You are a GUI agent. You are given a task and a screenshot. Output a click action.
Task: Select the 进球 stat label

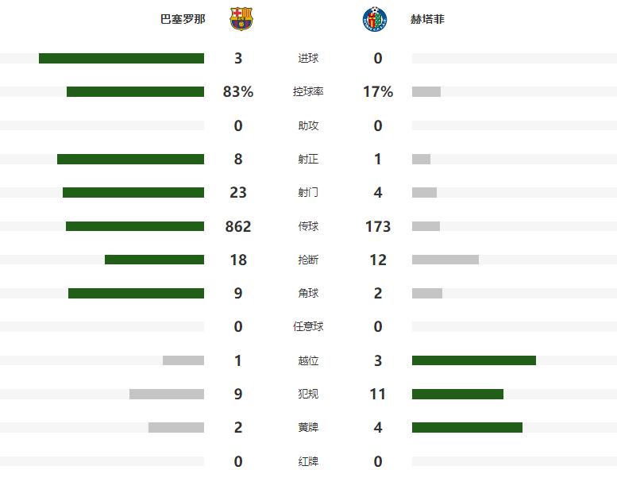tap(308, 58)
